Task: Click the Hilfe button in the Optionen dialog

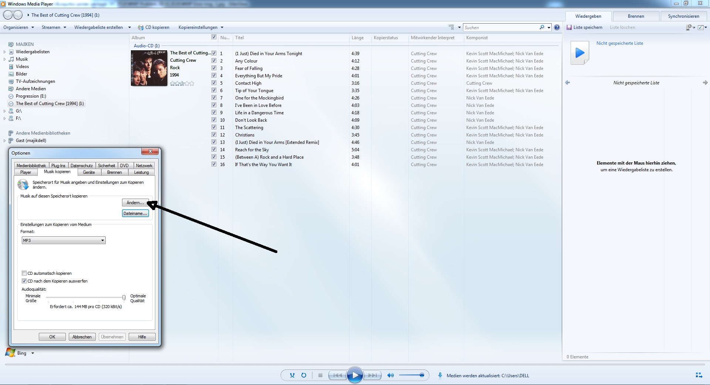Action: pyautogui.click(x=142, y=337)
